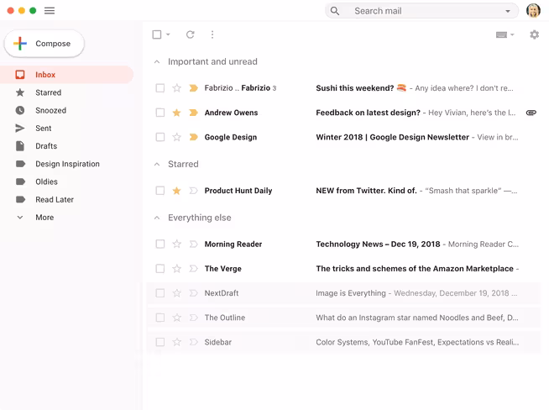This screenshot has height=410, width=549.
Task: Open the user profile avatar
Action: coord(533,11)
